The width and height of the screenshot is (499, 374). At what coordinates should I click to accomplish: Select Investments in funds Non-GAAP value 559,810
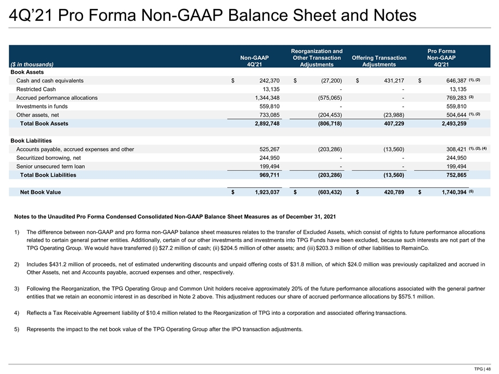point(270,106)
